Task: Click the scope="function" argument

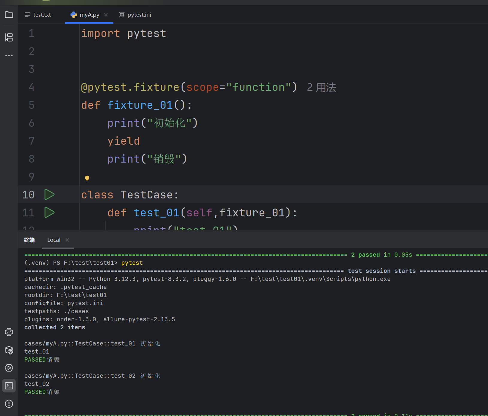Action: 239,87
